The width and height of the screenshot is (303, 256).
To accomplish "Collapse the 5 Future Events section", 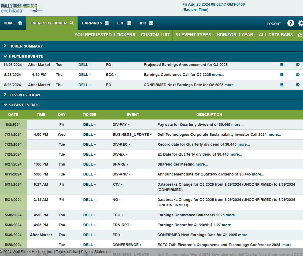I will coord(151,57).
